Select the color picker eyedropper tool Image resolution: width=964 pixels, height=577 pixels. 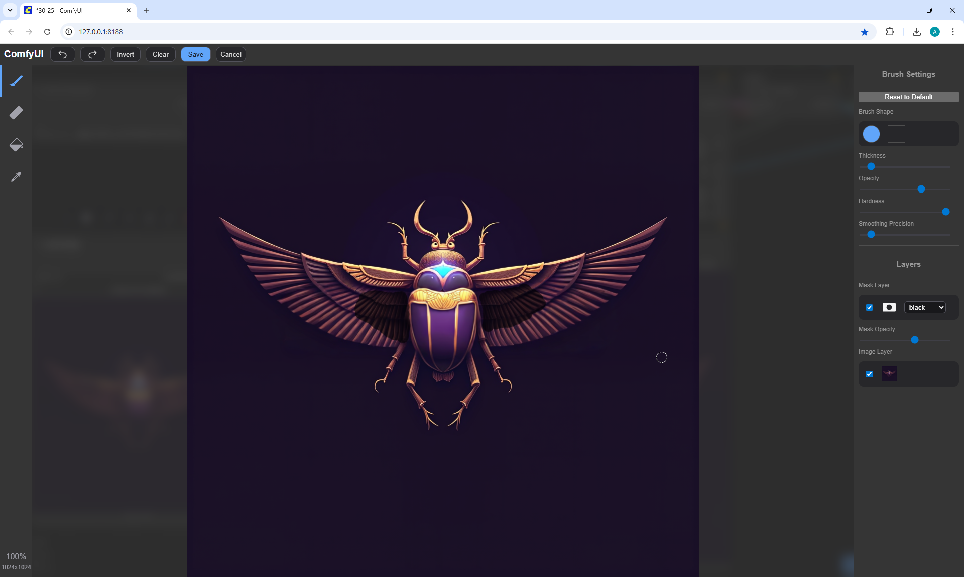(16, 177)
